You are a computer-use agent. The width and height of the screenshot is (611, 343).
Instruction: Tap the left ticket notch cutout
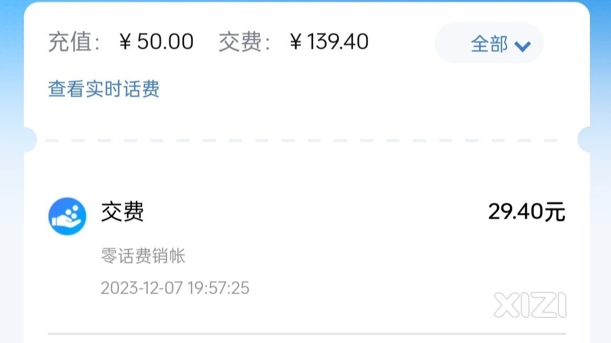[x=30, y=139]
